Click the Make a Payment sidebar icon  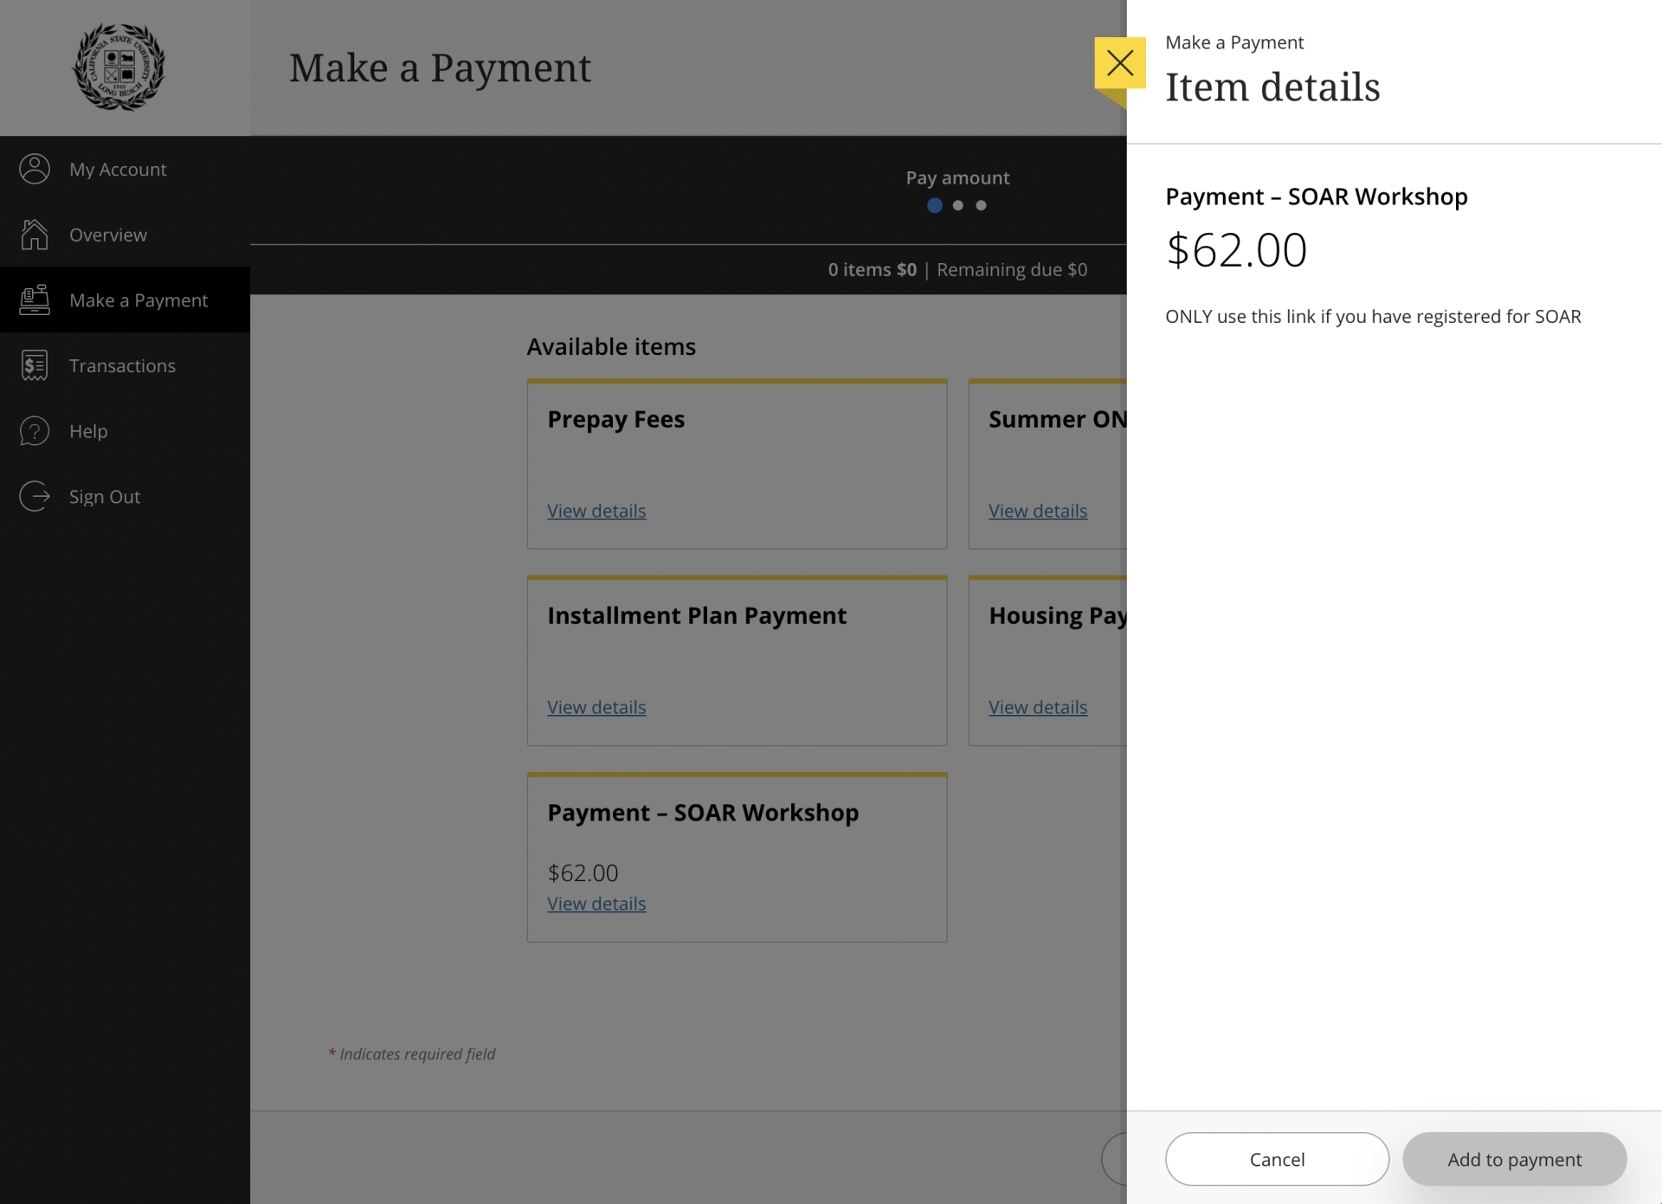point(35,299)
